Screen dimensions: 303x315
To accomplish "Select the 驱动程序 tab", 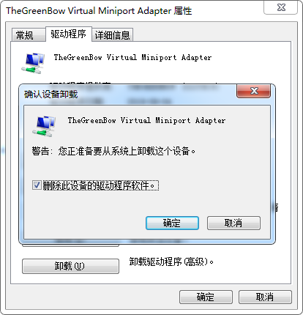I will point(69,34).
